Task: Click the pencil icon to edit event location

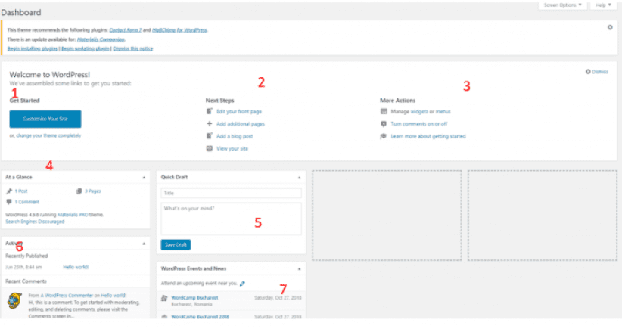Action: point(242,284)
